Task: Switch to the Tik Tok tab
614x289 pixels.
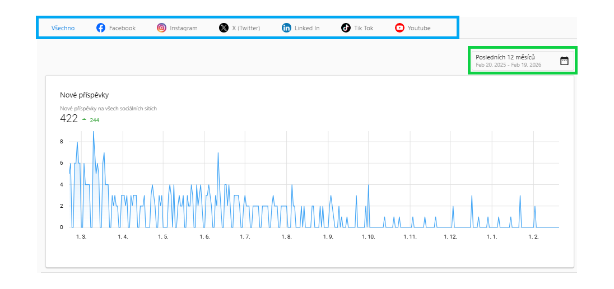Action: (357, 28)
